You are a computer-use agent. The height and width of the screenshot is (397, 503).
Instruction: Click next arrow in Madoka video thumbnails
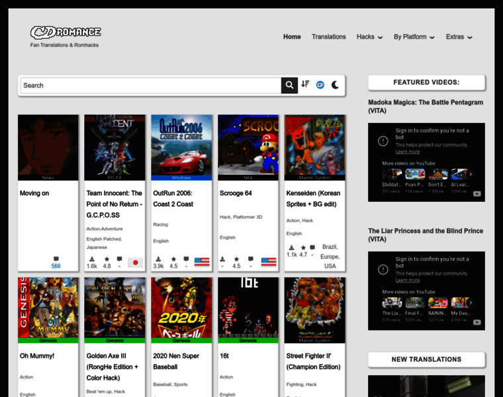pyautogui.click(x=471, y=174)
